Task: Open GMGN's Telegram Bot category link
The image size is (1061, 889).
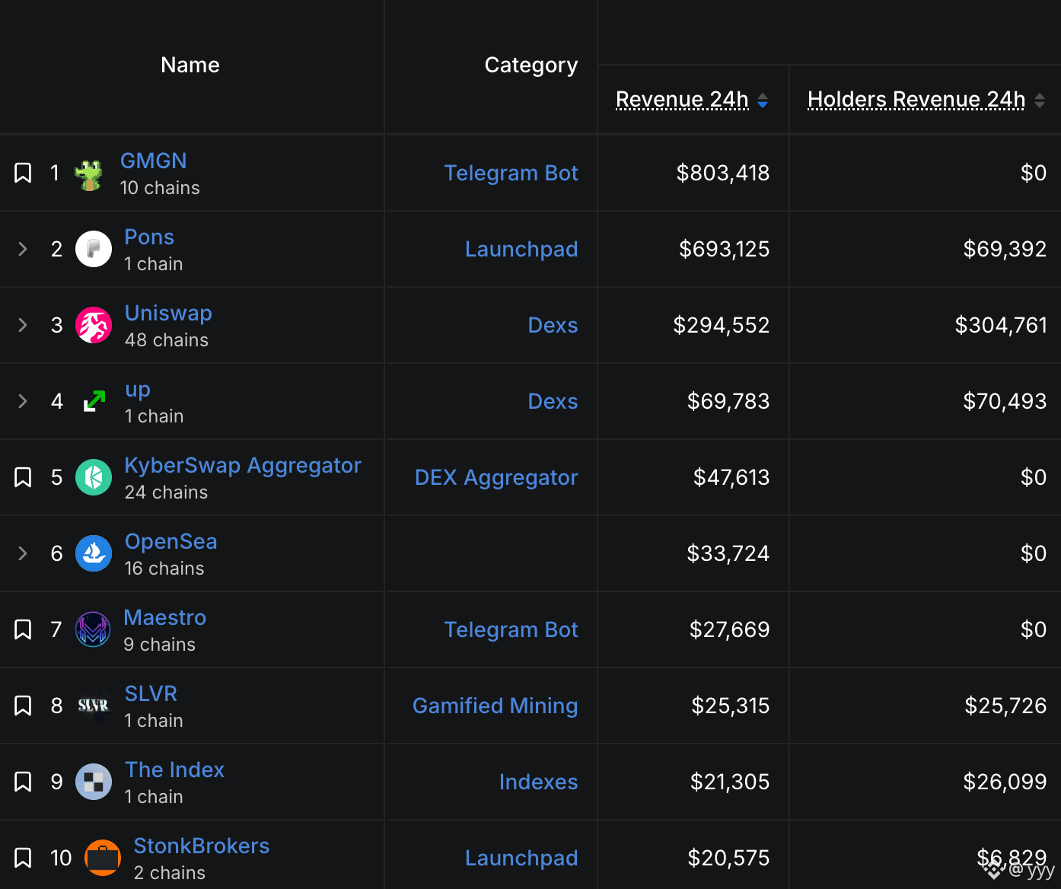Action: tap(511, 173)
